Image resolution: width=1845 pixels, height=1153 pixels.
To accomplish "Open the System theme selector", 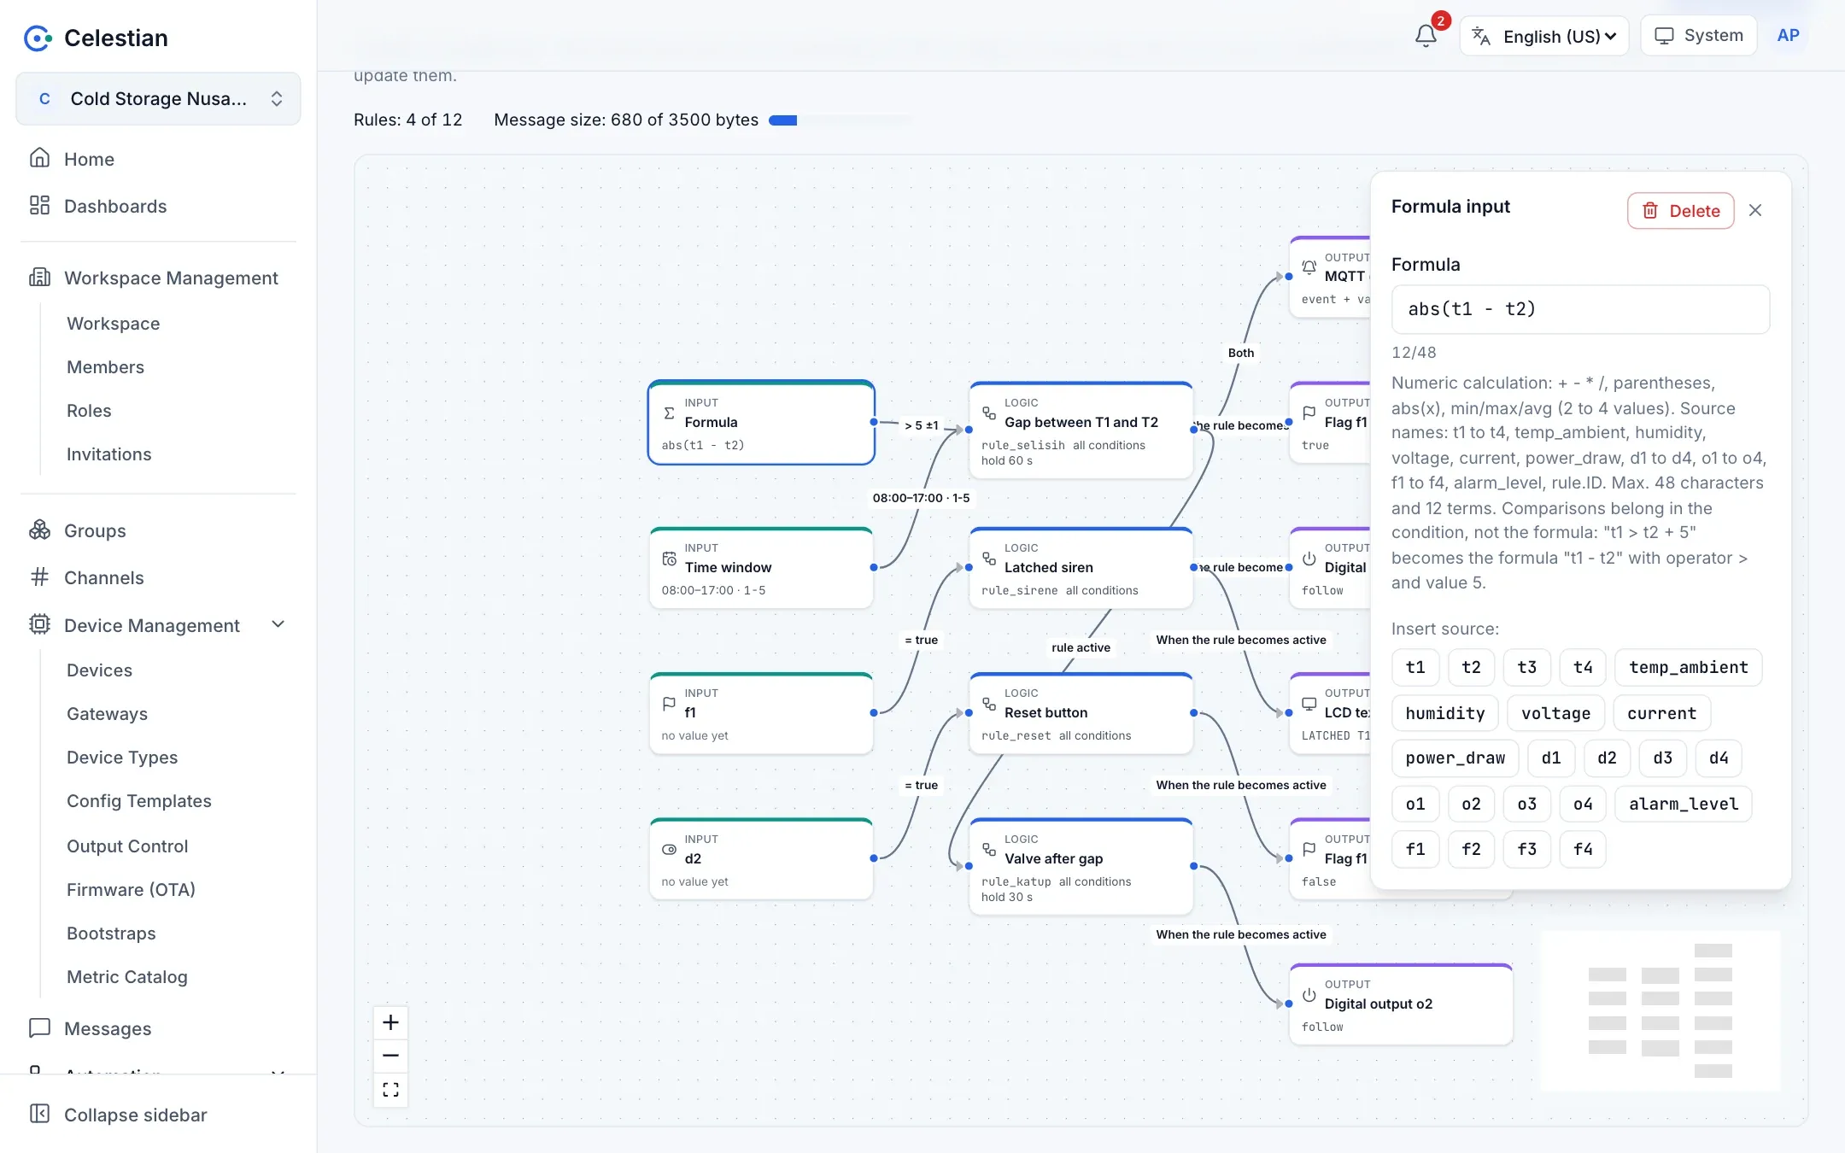I will [1699, 36].
